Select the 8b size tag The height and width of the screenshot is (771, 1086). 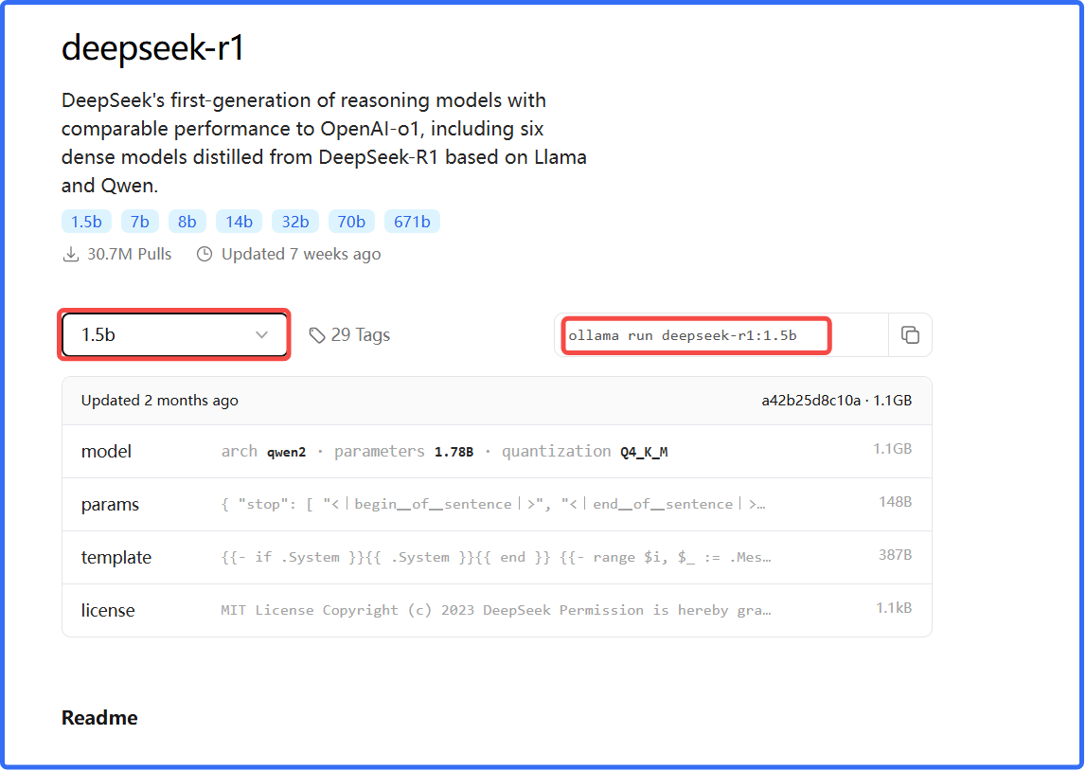[x=187, y=222]
